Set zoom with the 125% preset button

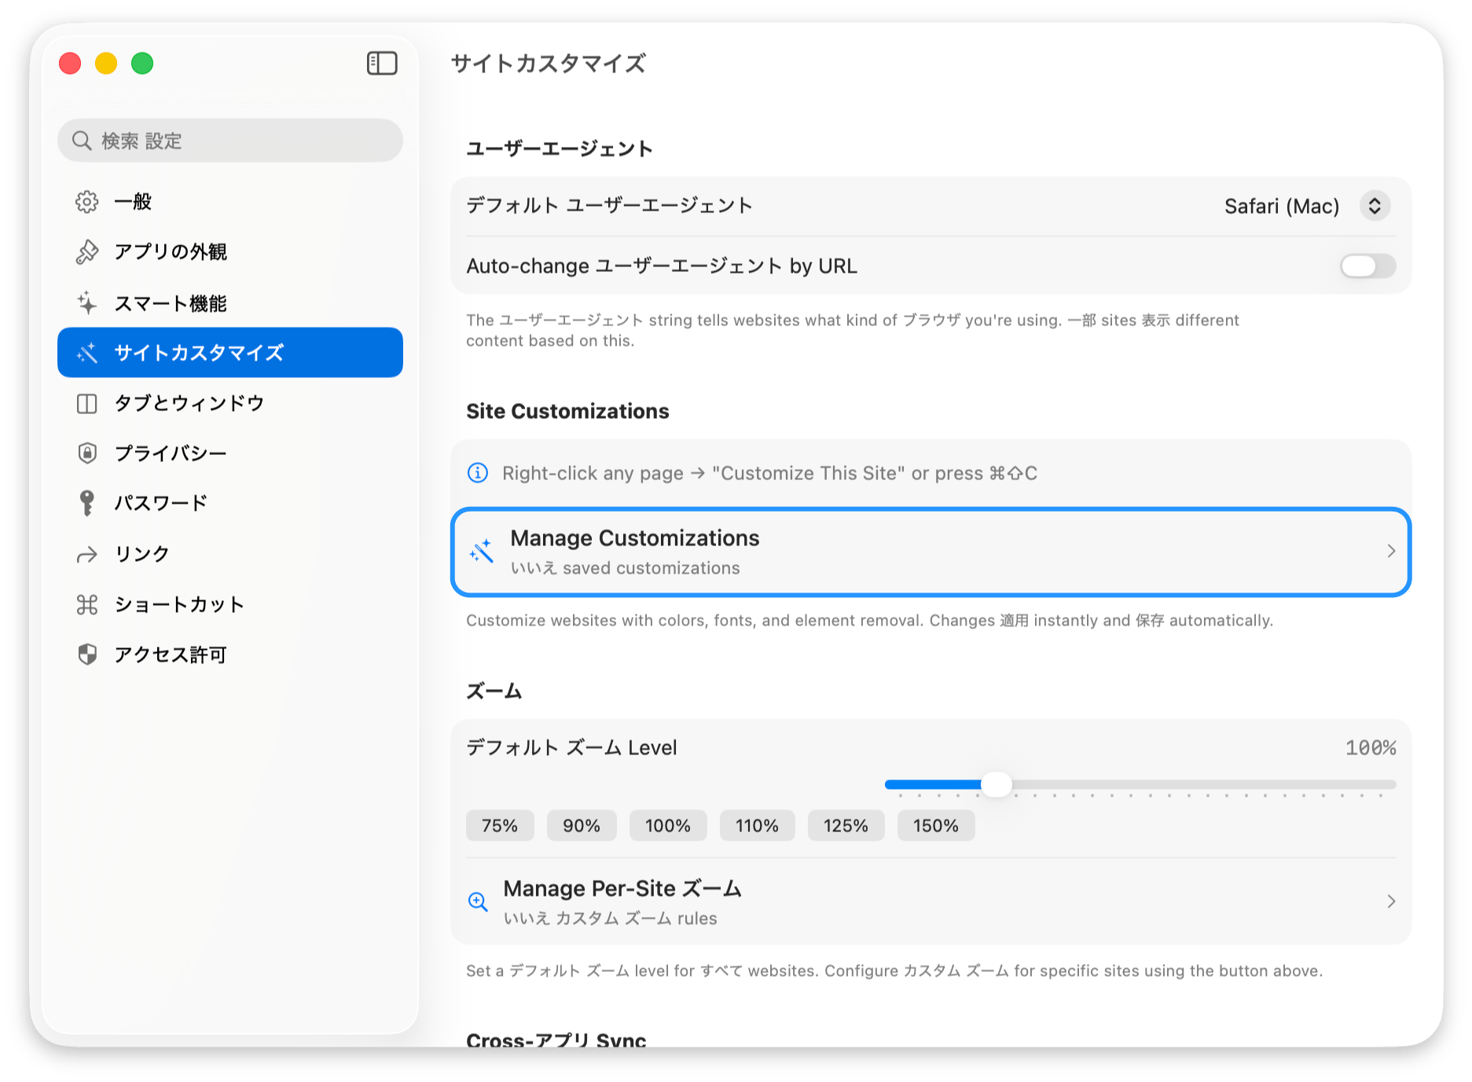(846, 826)
